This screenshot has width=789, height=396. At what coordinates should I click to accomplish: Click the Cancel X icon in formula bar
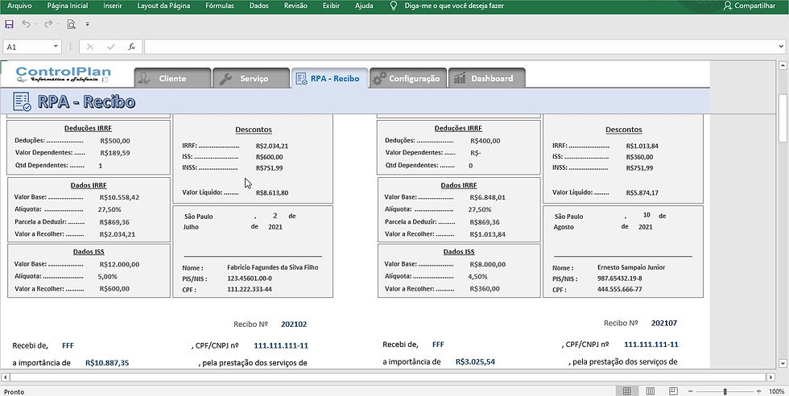pyautogui.click(x=90, y=47)
